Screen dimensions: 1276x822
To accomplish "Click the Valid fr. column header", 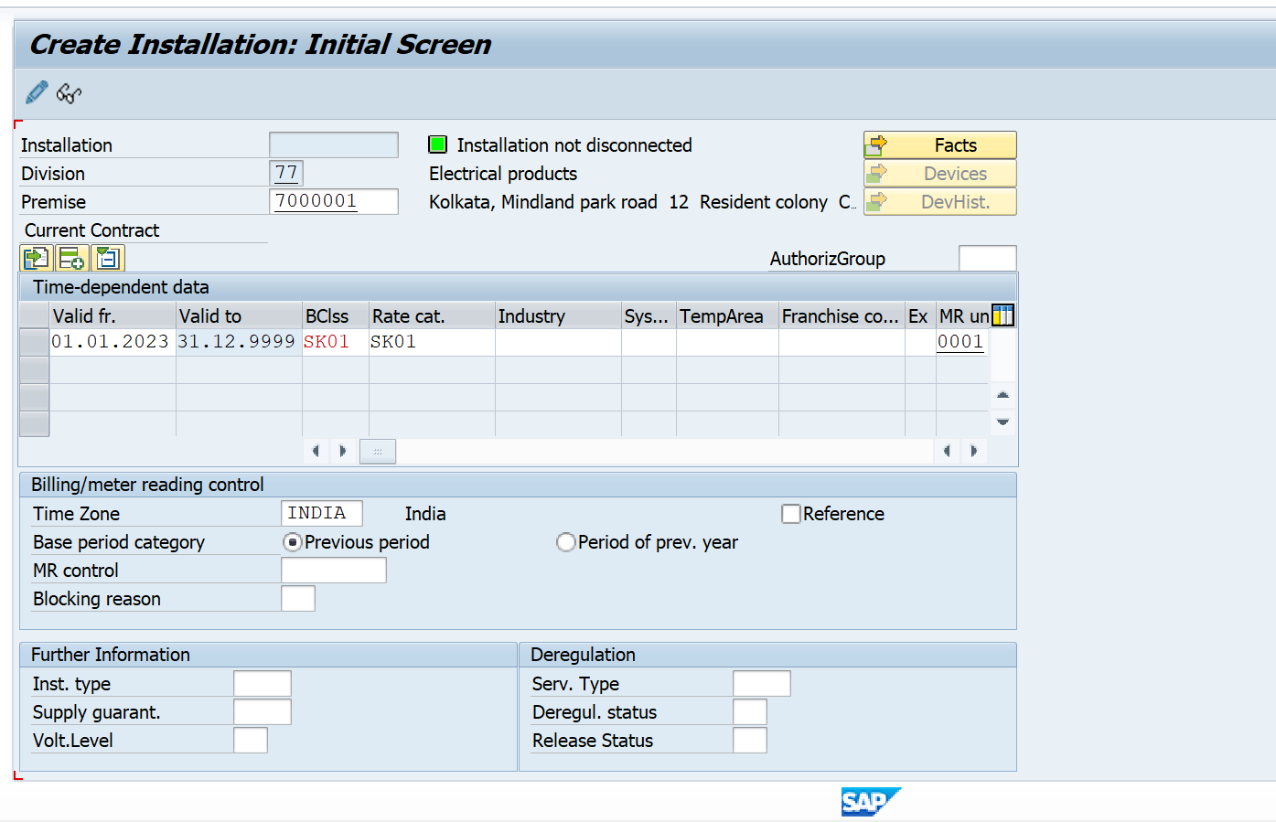I will click(113, 316).
